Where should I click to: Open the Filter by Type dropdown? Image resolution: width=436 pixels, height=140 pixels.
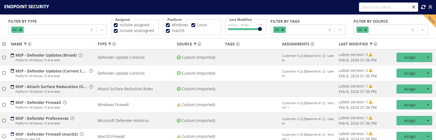tap(102, 30)
